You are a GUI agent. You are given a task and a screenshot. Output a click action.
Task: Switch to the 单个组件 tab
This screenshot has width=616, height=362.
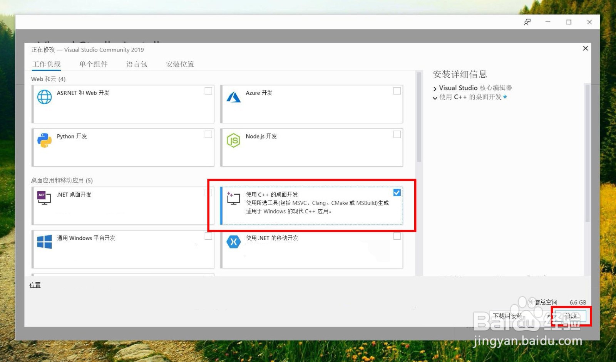point(94,64)
